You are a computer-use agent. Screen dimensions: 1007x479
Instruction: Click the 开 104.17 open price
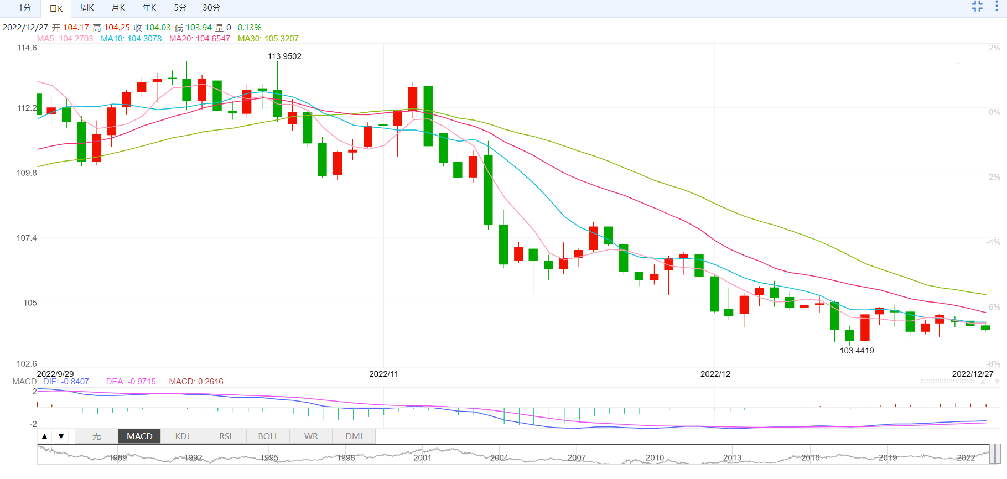pyautogui.click(x=70, y=28)
